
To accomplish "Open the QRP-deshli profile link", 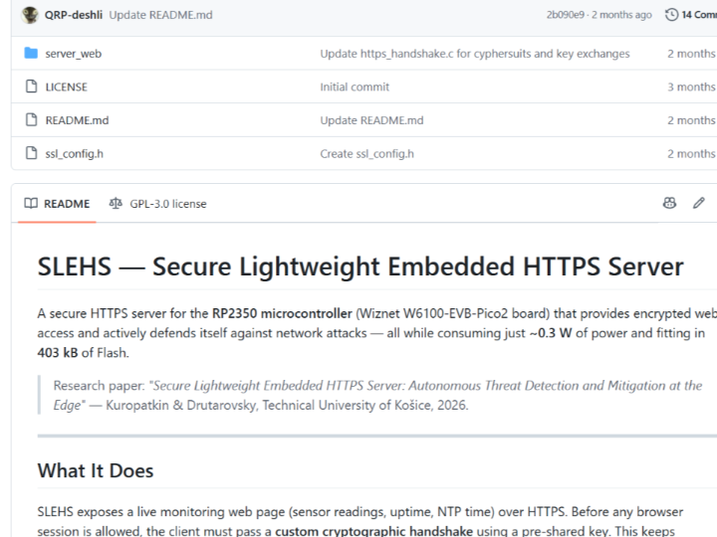I will tap(74, 15).
